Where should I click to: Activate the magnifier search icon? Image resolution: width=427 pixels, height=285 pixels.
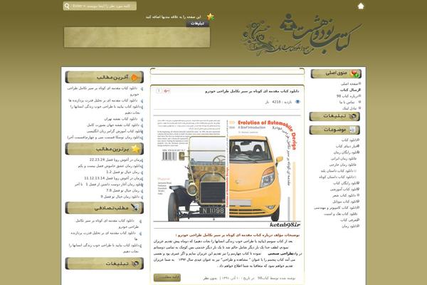click(67, 6)
